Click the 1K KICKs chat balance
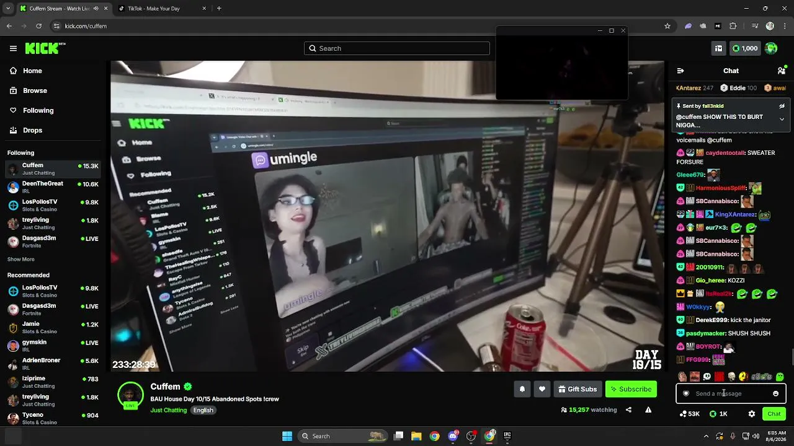This screenshot has width=794, height=446. pyautogui.click(x=718, y=414)
